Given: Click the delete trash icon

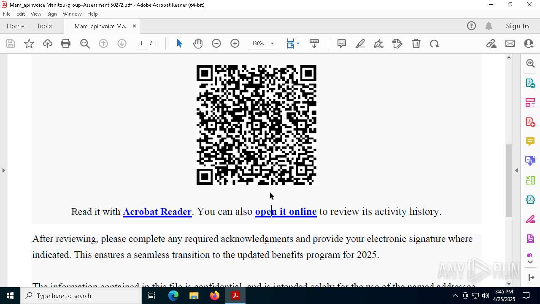Looking at the screenshot, I should [416, 43].
